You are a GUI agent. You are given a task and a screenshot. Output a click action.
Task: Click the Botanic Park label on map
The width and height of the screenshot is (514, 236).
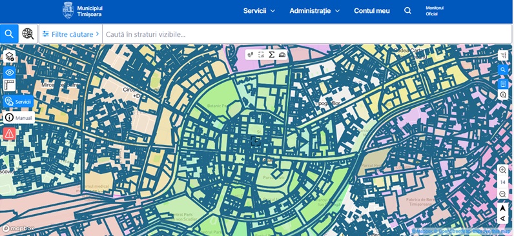point(220,106)
